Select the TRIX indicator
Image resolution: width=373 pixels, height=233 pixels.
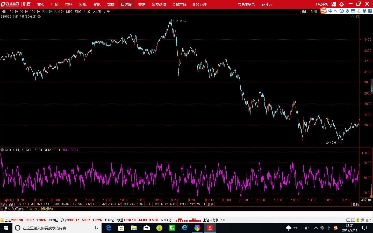[x=55, y=204]
